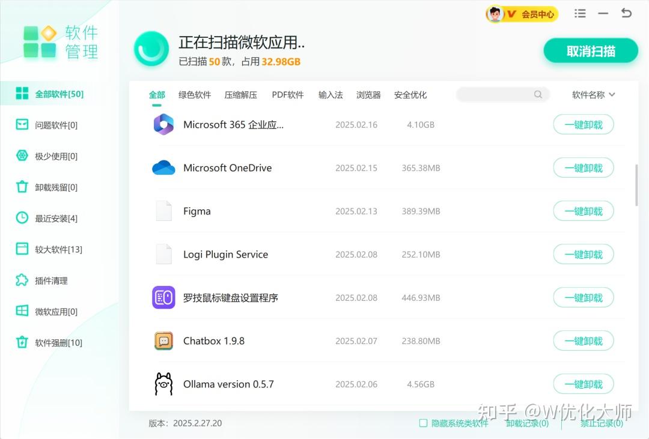The image size is (649, 439).
Task: Click the back arrow icon in title bar
Action: [626, 13]
